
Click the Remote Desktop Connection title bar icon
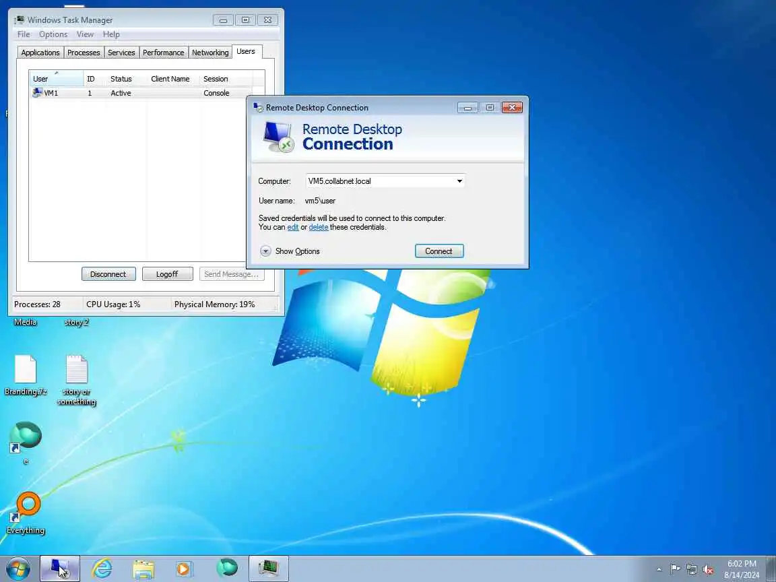[x=258, y=107]
